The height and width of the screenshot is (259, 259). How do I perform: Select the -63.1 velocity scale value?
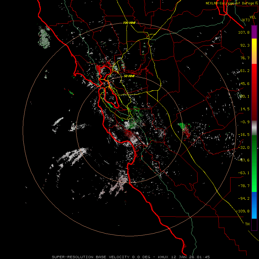tap(244, 173)
